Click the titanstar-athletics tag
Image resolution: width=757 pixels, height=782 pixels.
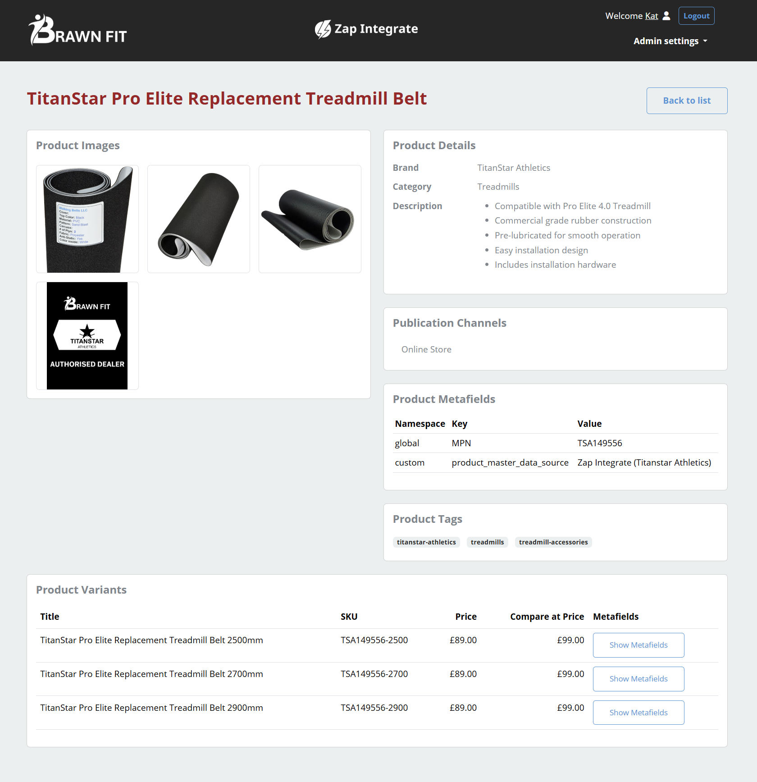point(426,542)
